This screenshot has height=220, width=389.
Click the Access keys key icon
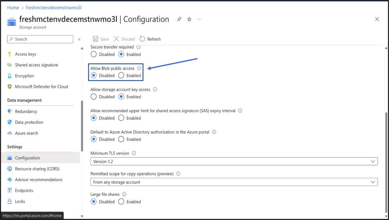pyautogui.click(x=10, y=54)
